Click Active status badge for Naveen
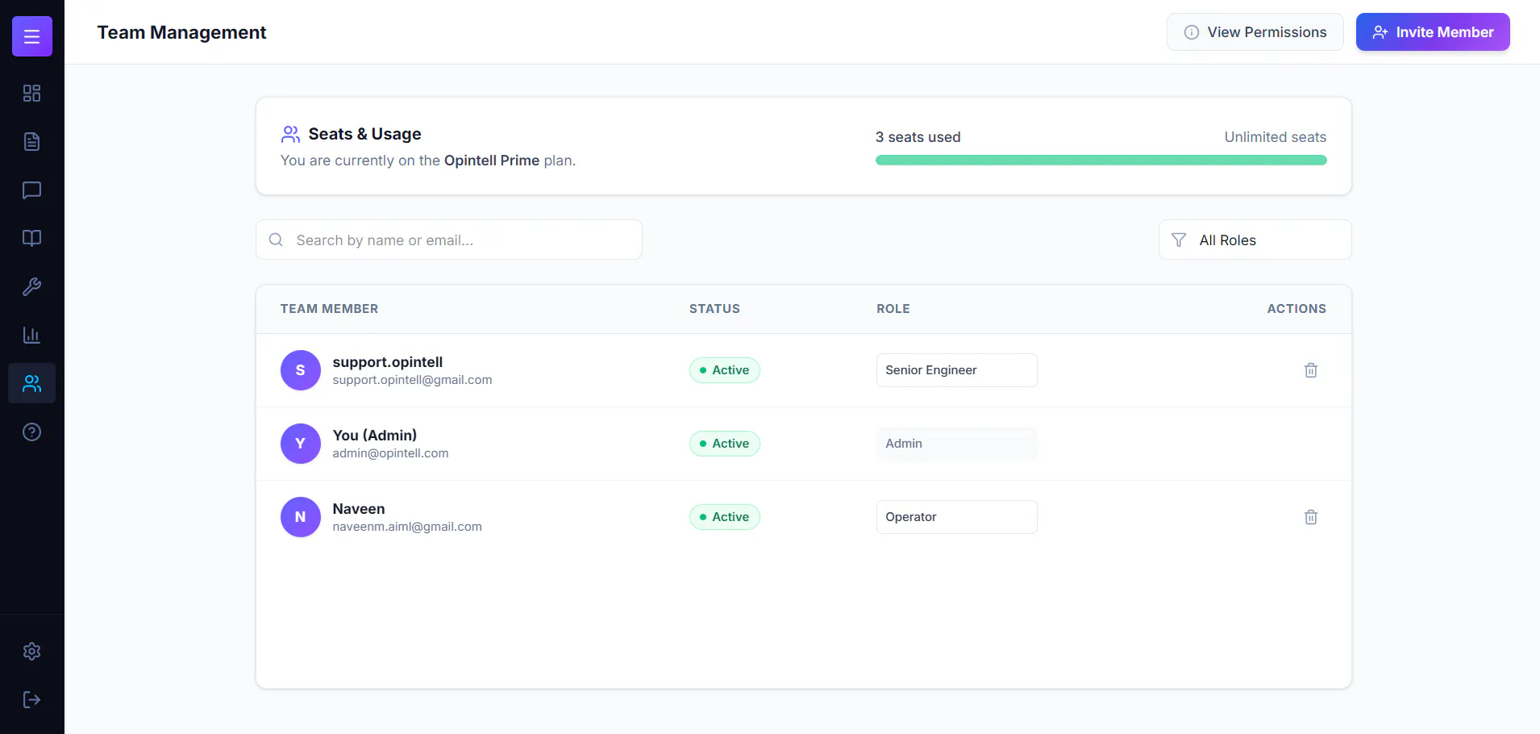This screenshot has width=1540, height=734. (725, 517)
